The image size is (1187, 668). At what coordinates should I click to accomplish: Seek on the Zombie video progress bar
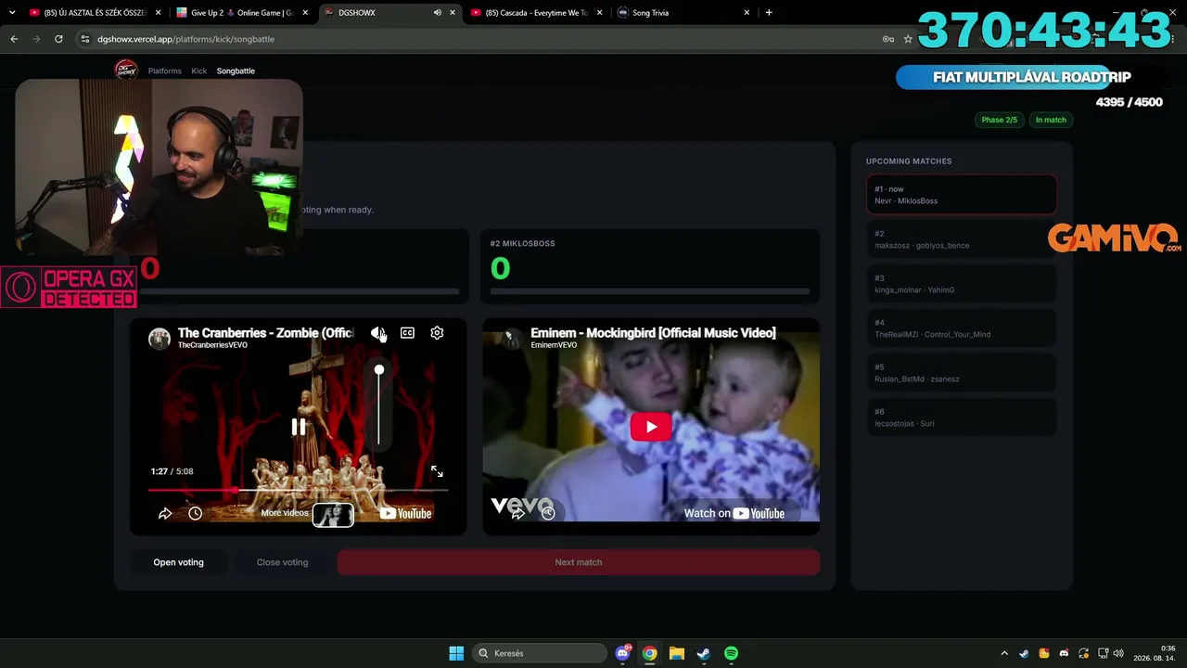(x=298, y=490)
